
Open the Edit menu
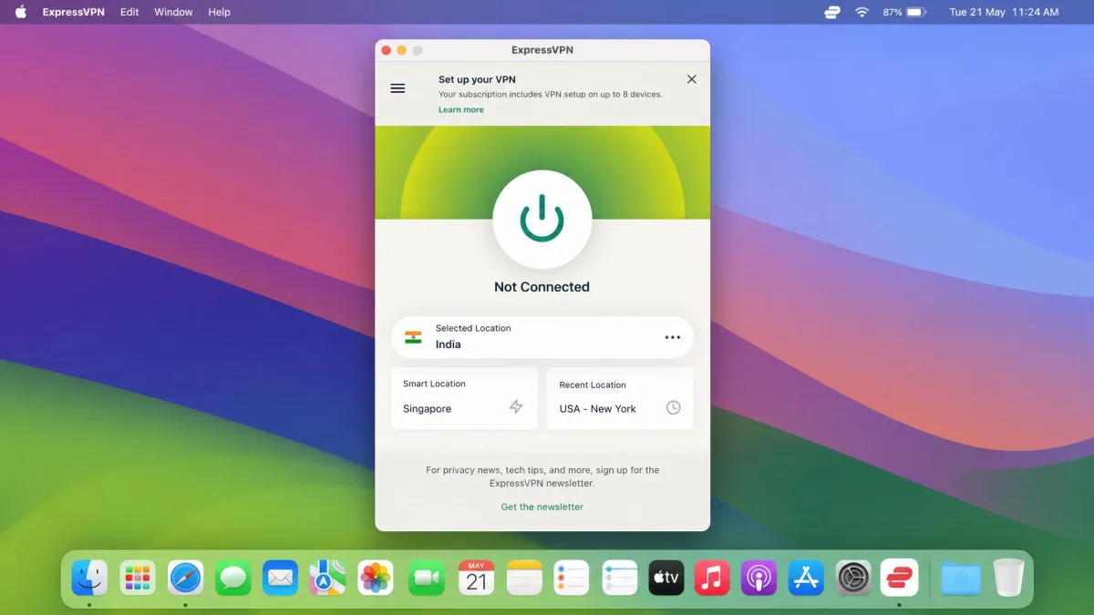click(x=129, y=12)
